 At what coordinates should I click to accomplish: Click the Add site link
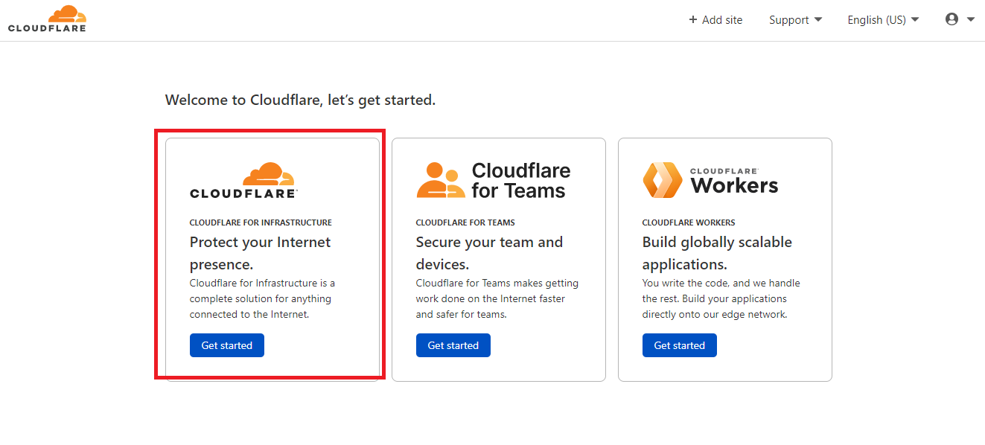(x=715, y=20)
